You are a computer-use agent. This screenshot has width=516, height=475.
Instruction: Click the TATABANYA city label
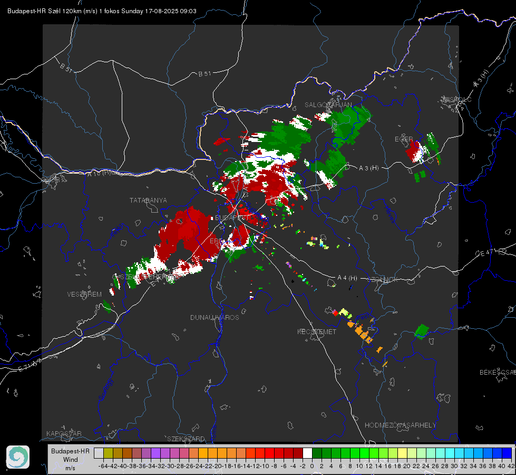coord(148,200)
